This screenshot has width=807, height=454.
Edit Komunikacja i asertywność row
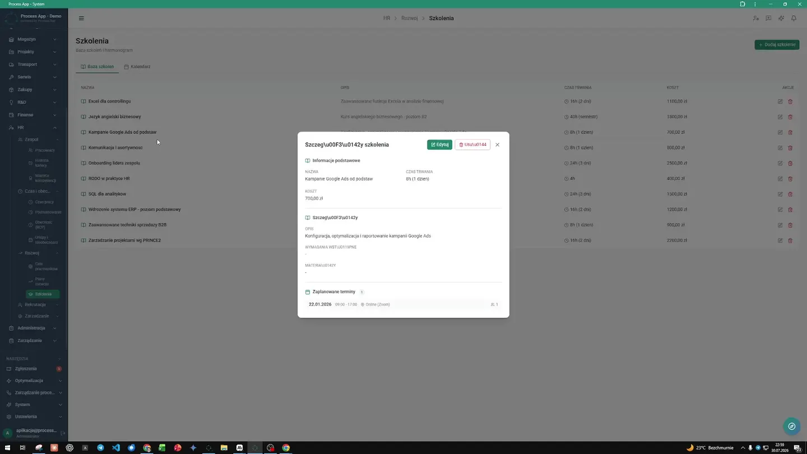(780, 147)
